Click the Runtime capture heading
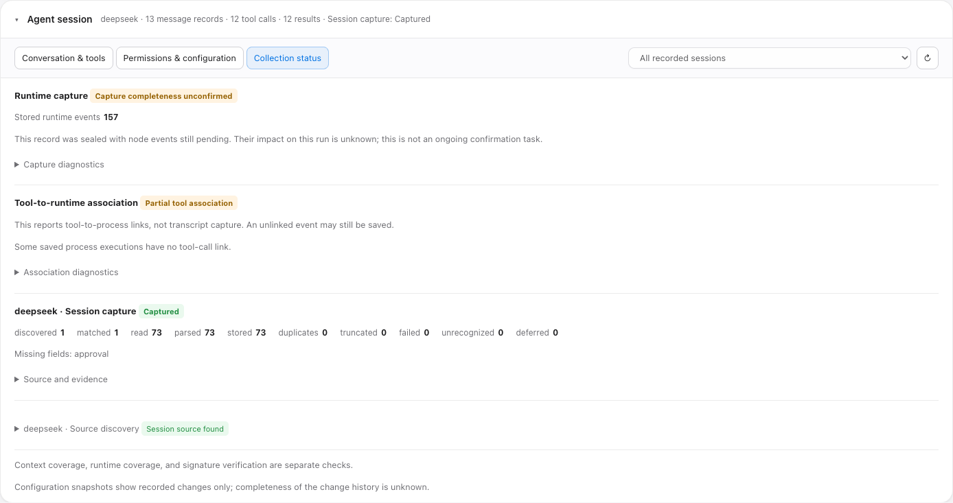This screenshot has height=503, width=953. click(51, 96)
